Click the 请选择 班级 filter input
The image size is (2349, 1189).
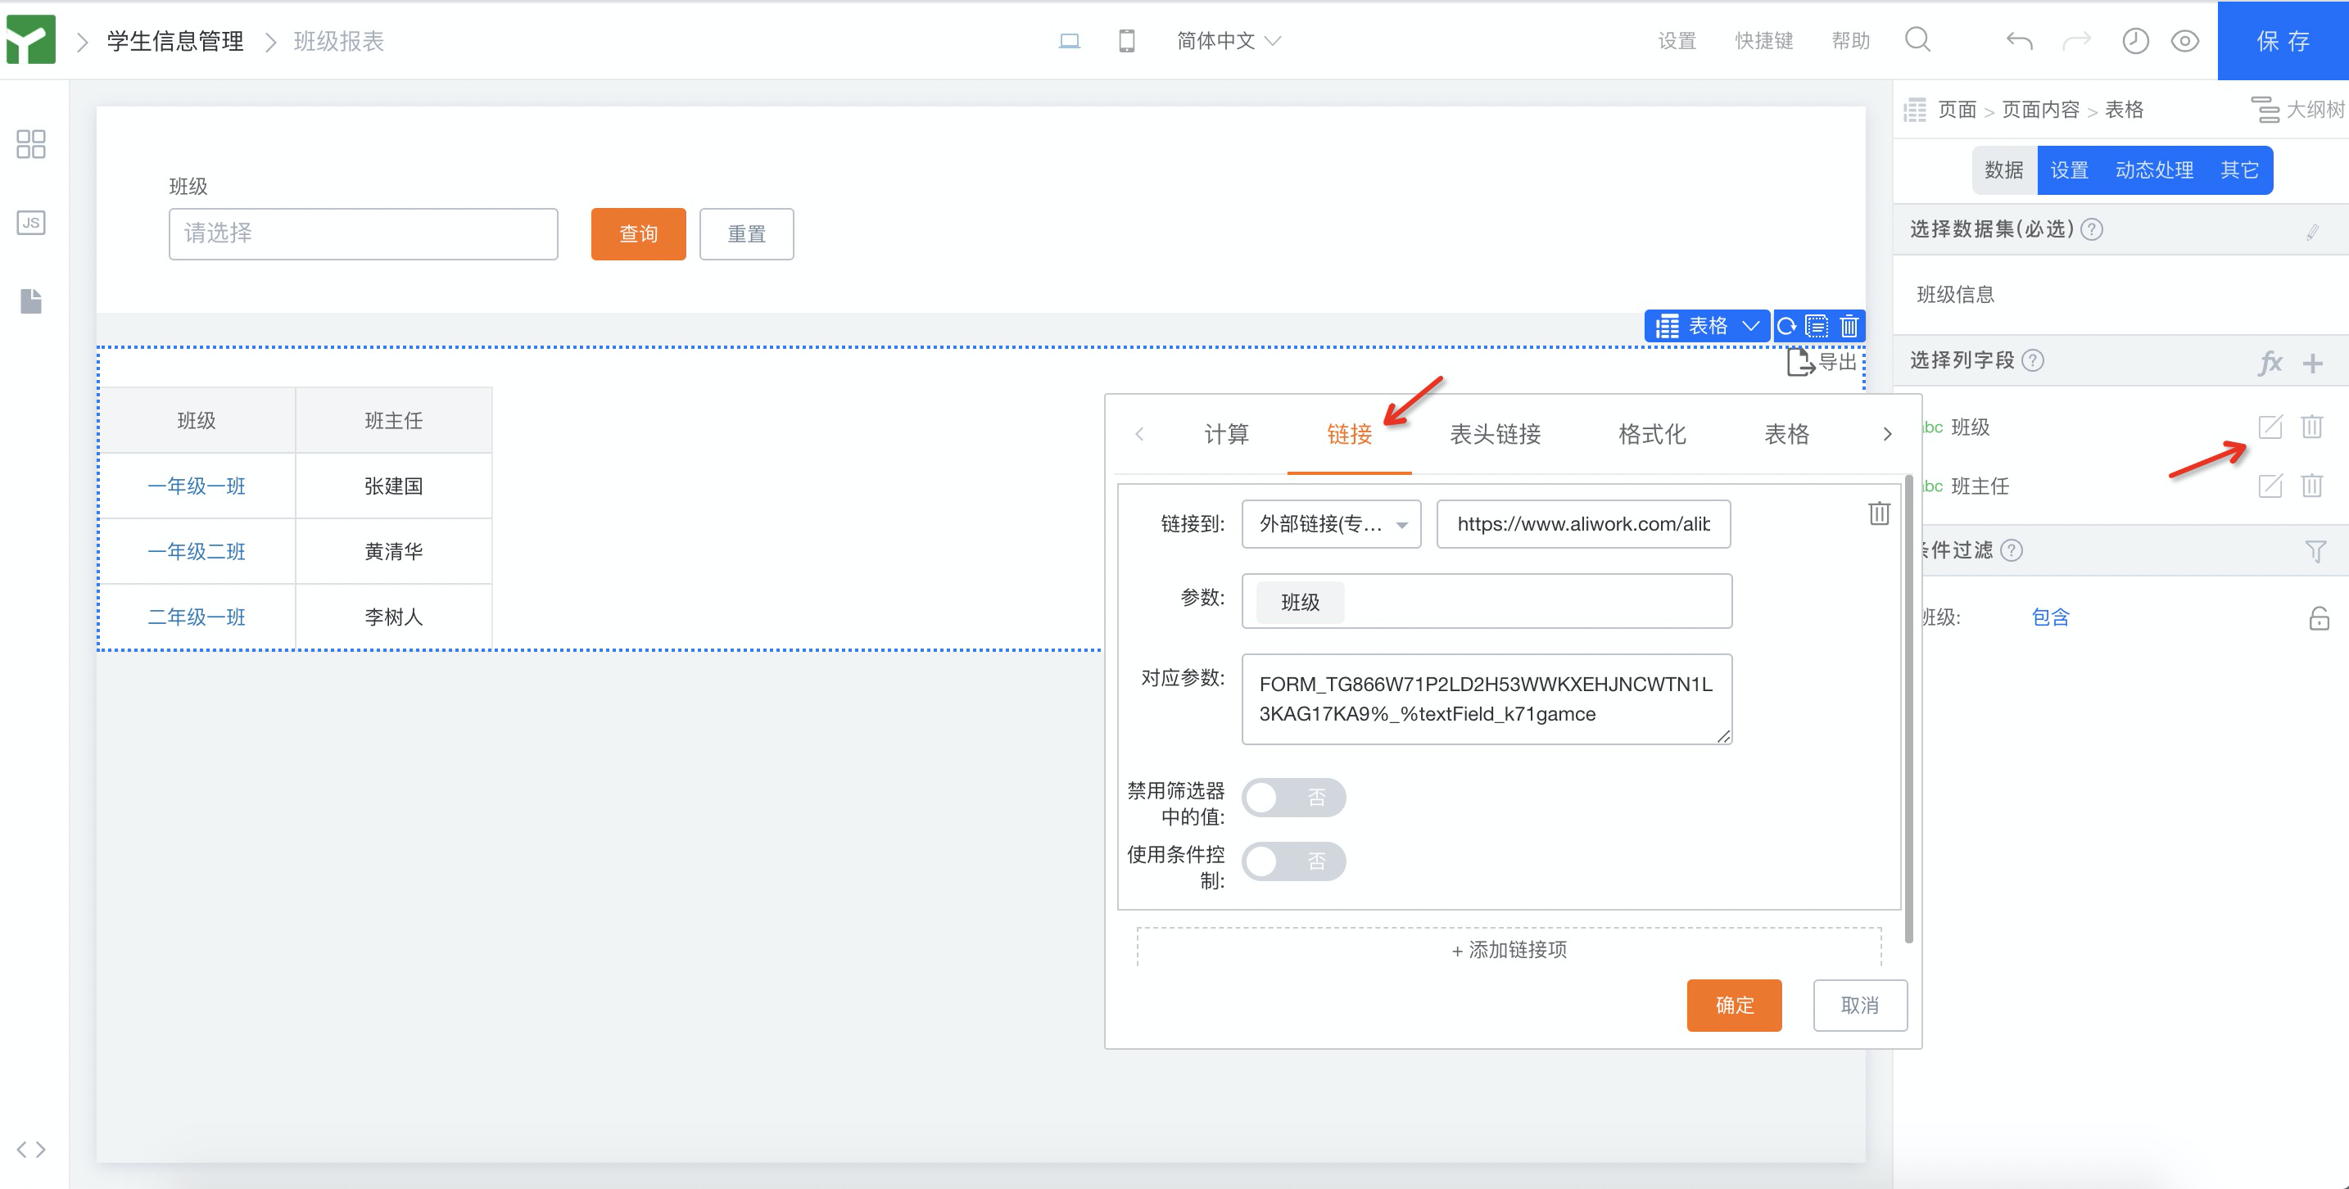tap(363, 233)
